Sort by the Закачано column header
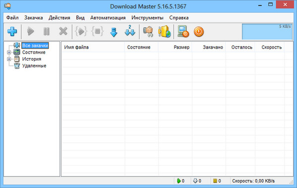The image size is (297, 188). (209, 47)
